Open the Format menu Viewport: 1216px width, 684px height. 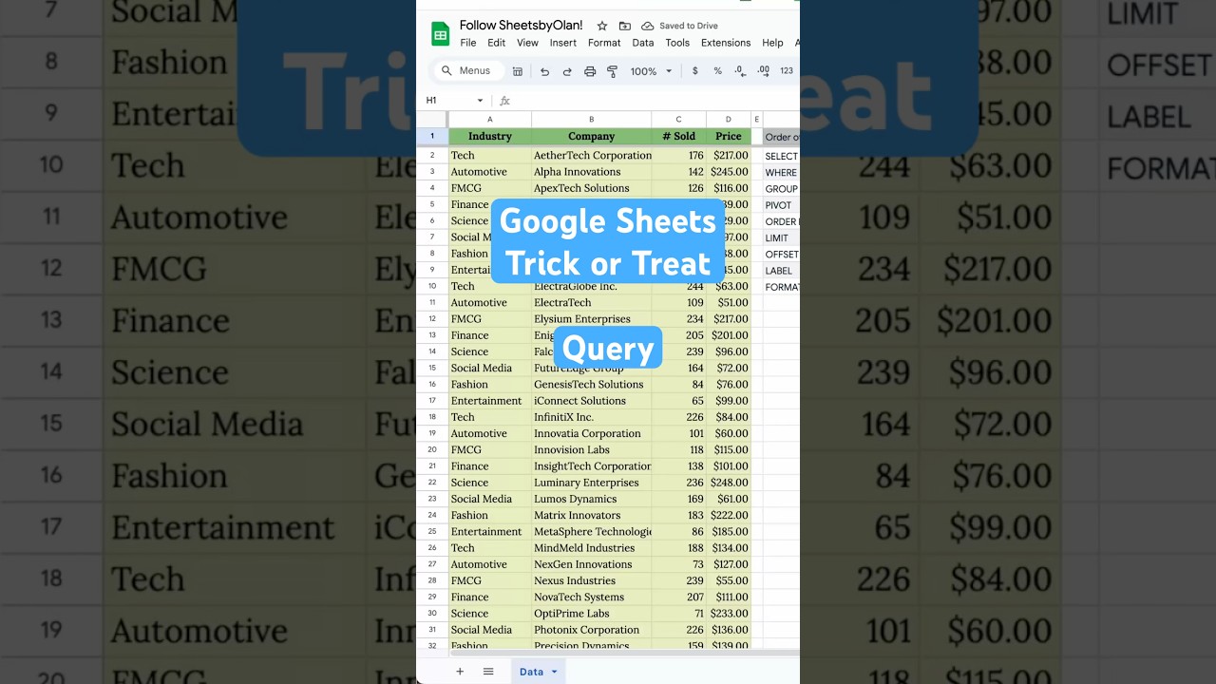[x=604, y=43]
